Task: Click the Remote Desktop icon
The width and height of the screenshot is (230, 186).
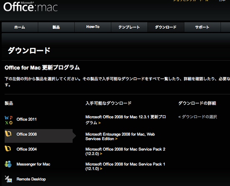Action: (8, 179)
